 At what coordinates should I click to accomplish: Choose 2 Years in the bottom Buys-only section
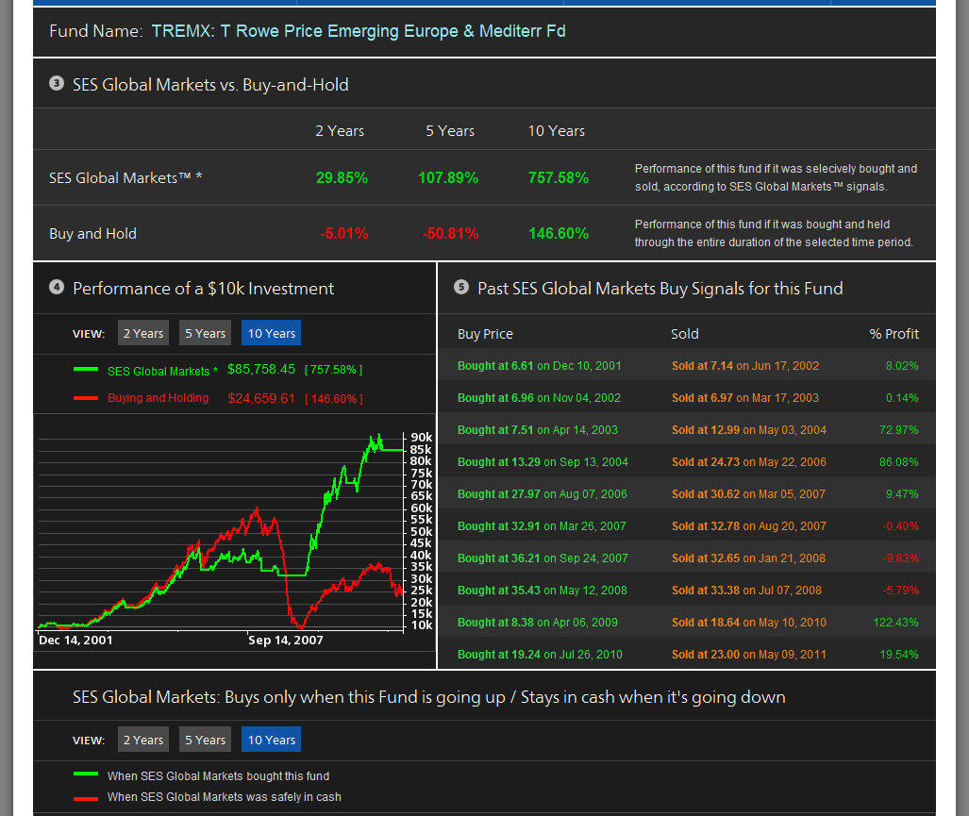pos(143,740)
